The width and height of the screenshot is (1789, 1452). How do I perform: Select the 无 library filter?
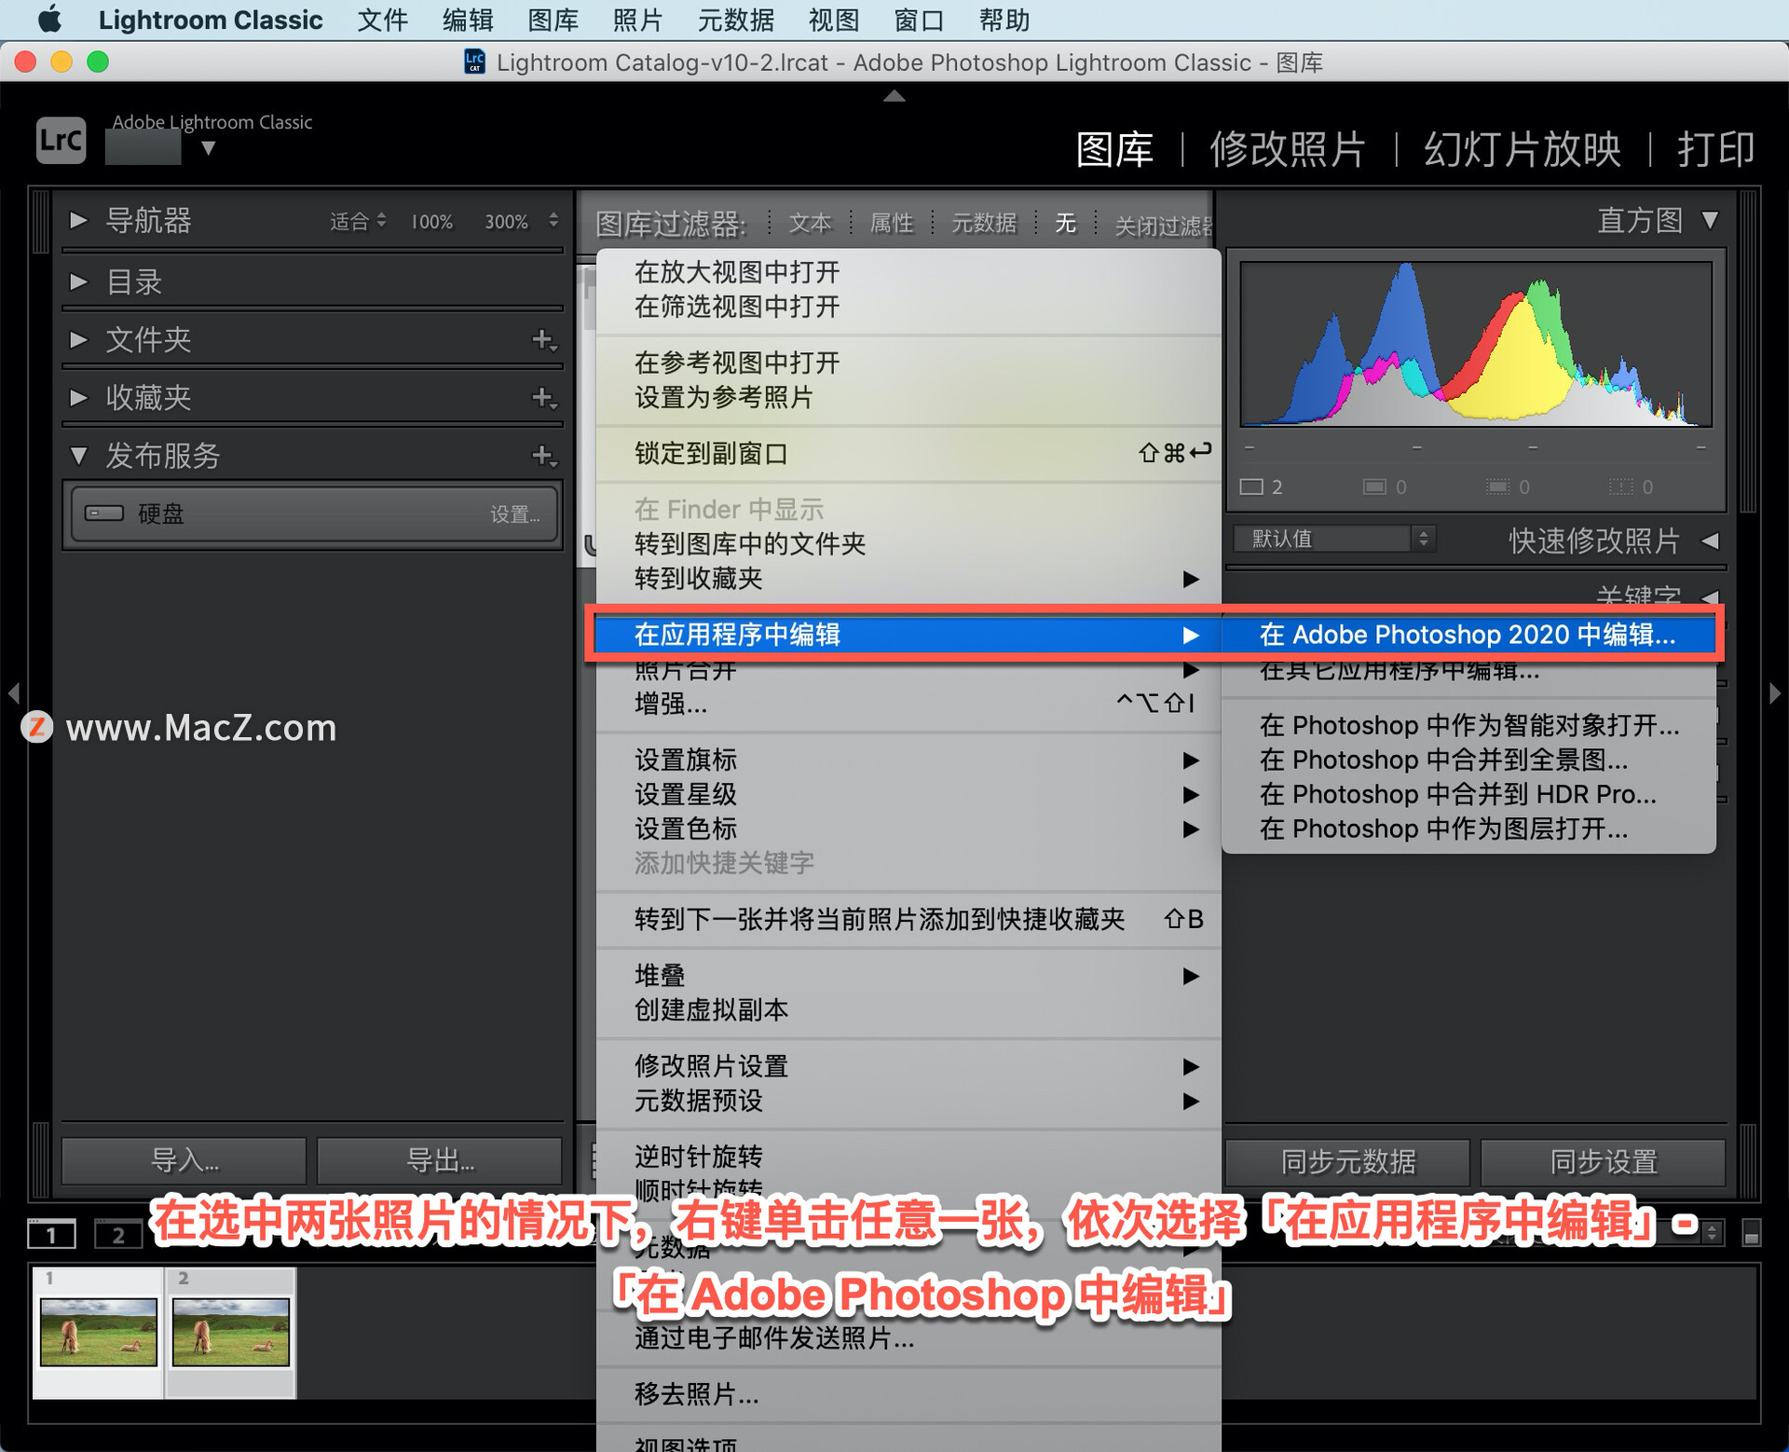pyautogui.click(x=1065, y=224)
